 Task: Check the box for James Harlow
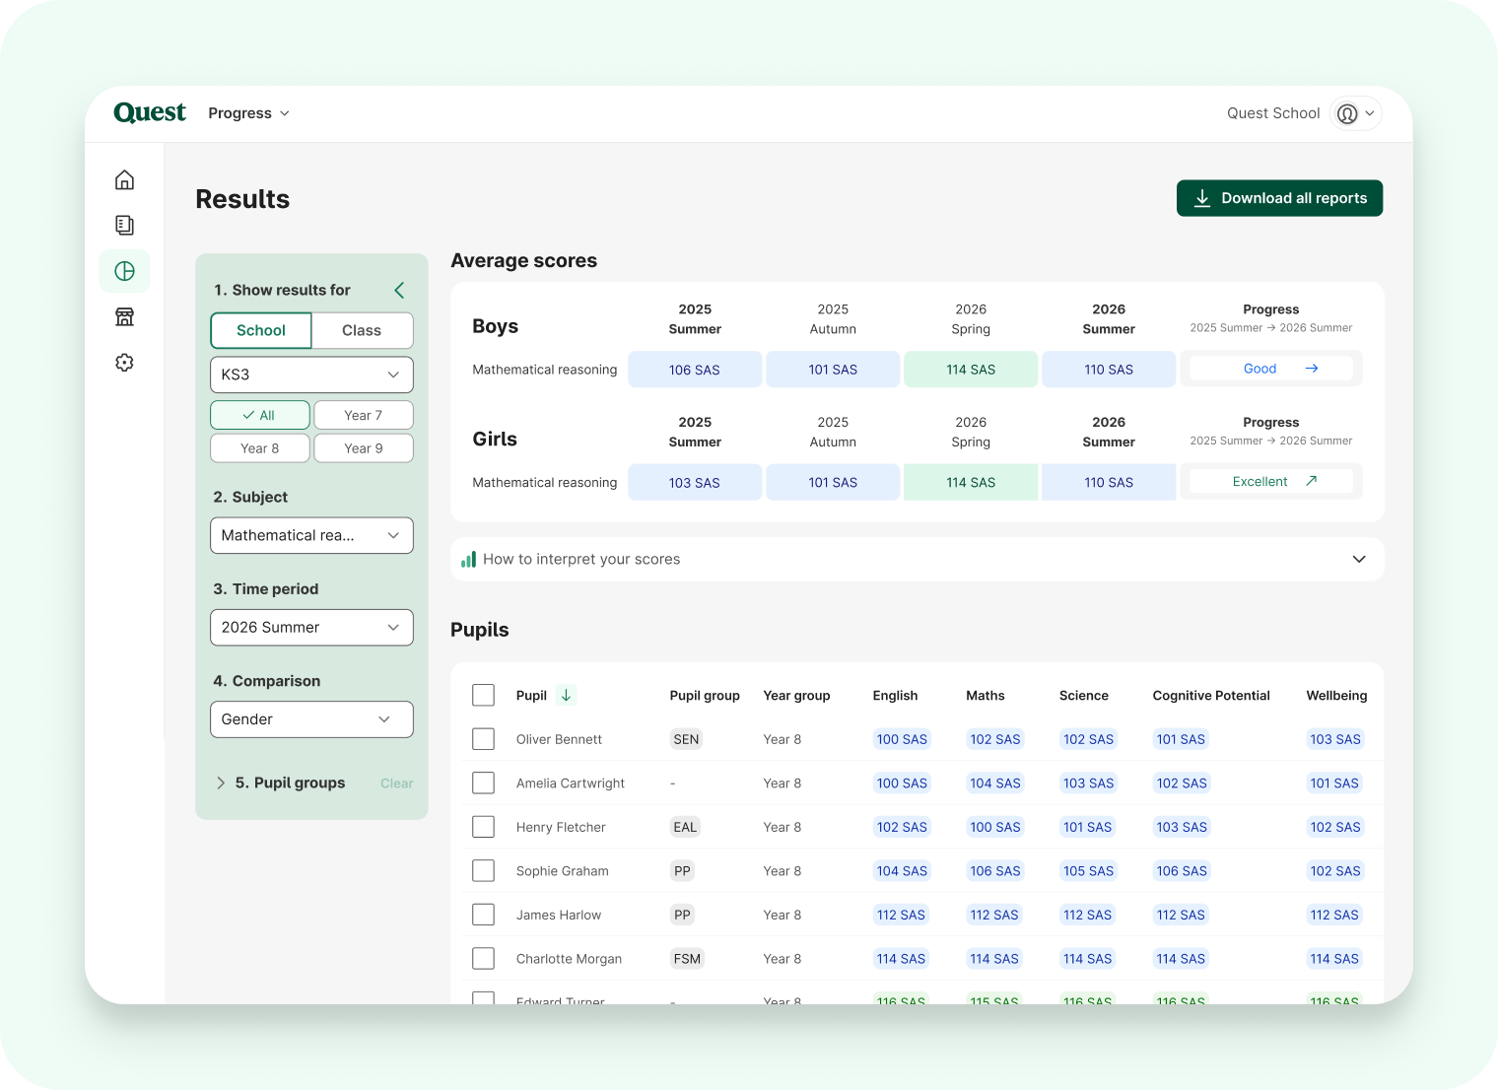483,915
